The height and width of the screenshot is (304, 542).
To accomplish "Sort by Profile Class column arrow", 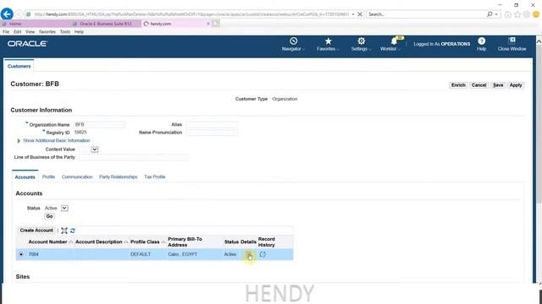I will point(163,242).
